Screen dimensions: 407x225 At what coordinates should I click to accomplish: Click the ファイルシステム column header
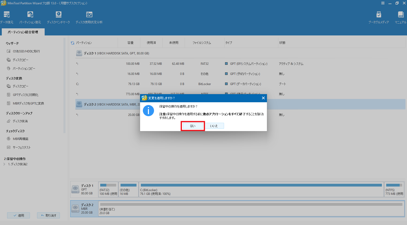202,43
